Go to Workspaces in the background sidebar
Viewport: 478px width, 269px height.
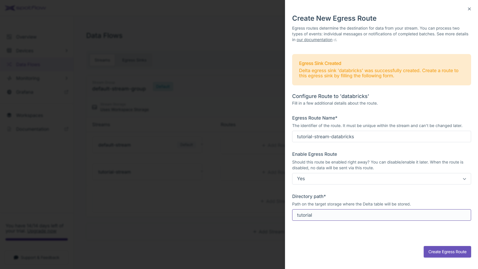(36, 115)
